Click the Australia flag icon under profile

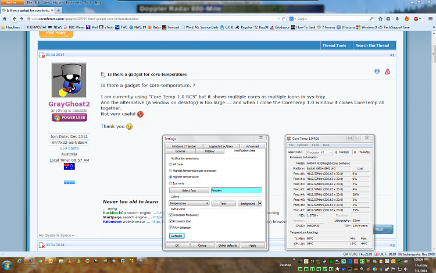[69, 166]
